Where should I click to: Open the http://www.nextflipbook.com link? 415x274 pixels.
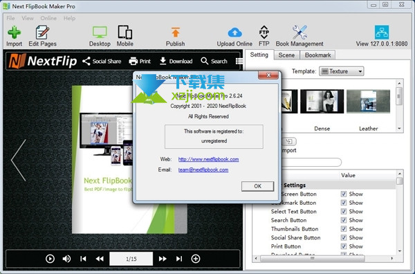pos(209,159)
